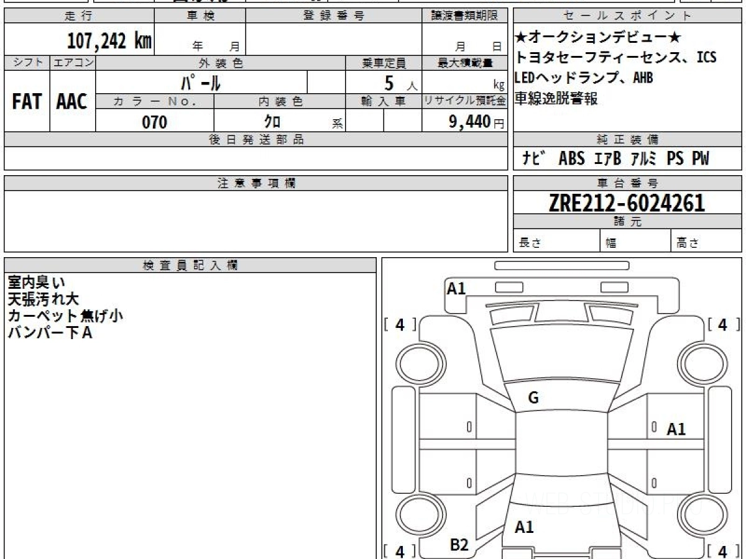Select the mileage value 107,242 km
746x559 pixels.
[x=109, y=41]
